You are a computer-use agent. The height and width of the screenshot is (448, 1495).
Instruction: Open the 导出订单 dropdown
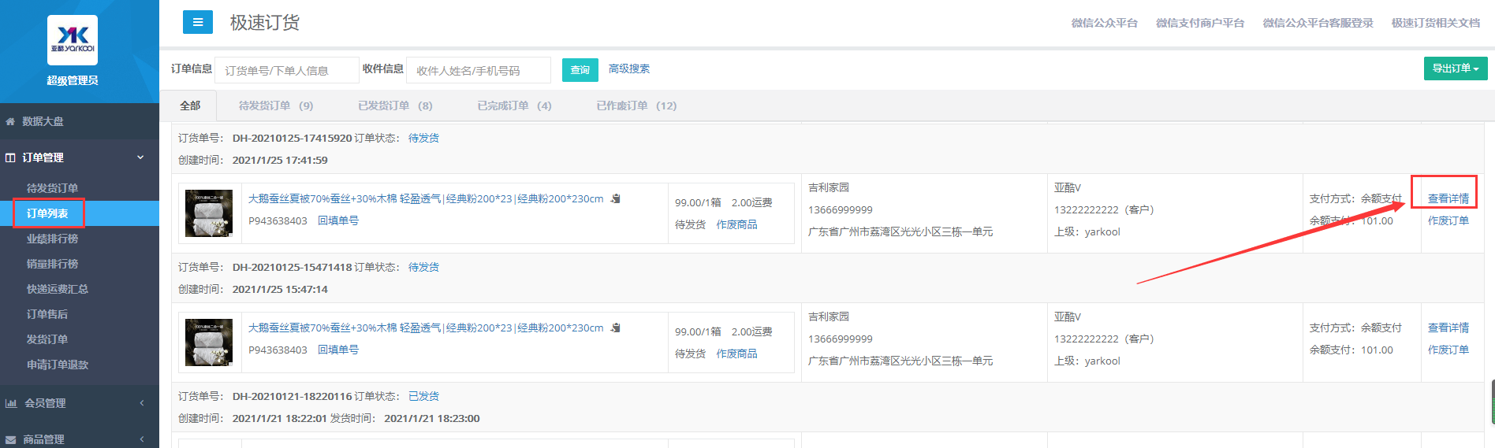coord(1456,68)
